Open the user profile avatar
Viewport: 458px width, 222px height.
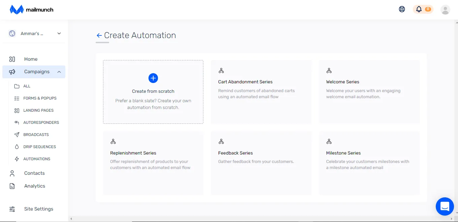(x=445, y=9)
